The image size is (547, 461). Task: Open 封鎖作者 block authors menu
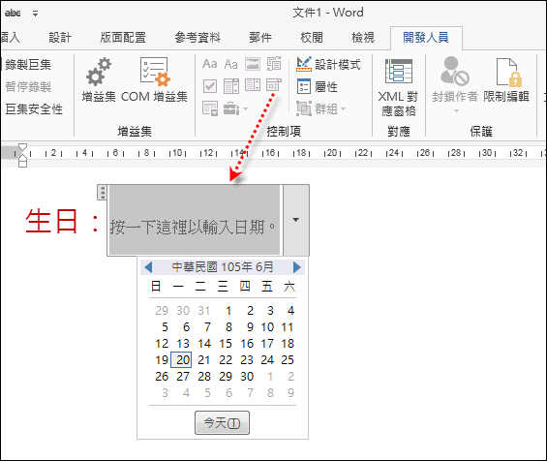tap(455, 85)
